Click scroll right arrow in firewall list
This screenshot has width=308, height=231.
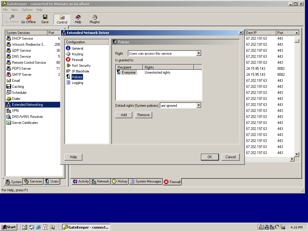click(x=292, y=159)
